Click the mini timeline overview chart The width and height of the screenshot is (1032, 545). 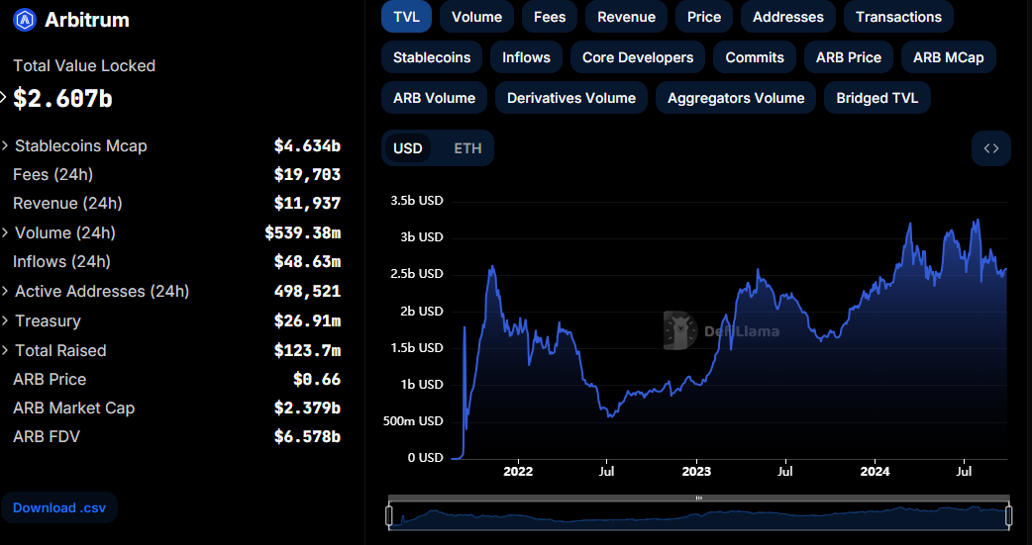tap(698, 516)
